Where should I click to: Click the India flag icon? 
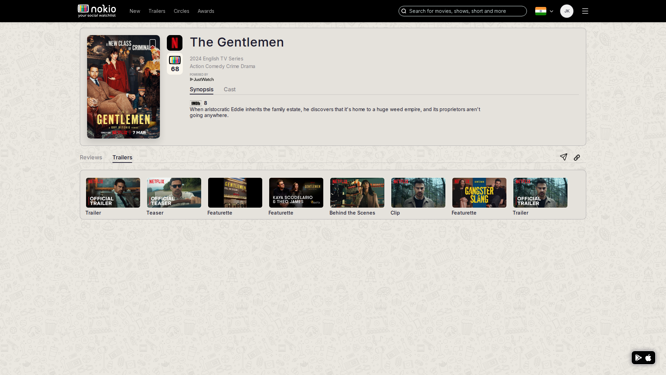[x=540, y=11]
